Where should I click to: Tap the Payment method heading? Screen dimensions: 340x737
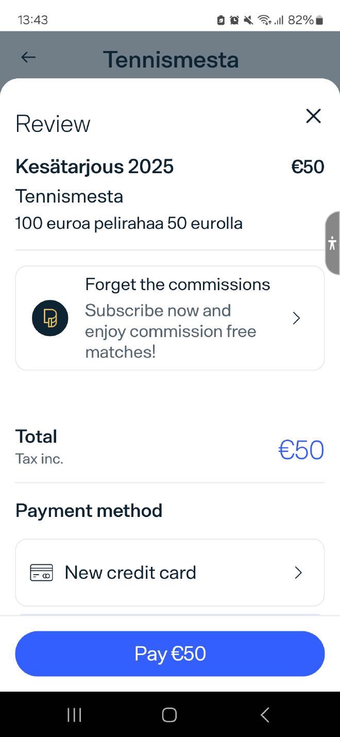[x=89, y=510]
